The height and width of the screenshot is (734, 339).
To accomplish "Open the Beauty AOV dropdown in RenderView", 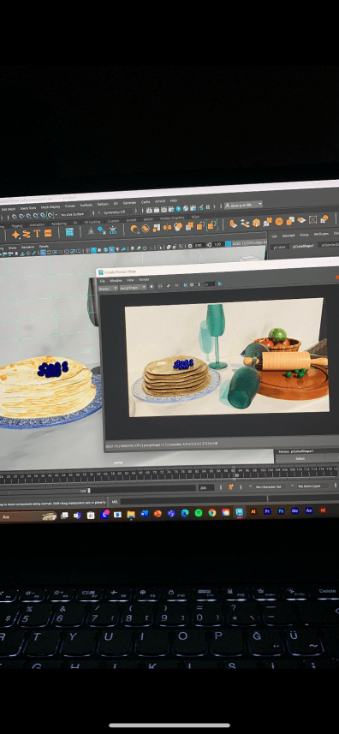I will [108, 288].
